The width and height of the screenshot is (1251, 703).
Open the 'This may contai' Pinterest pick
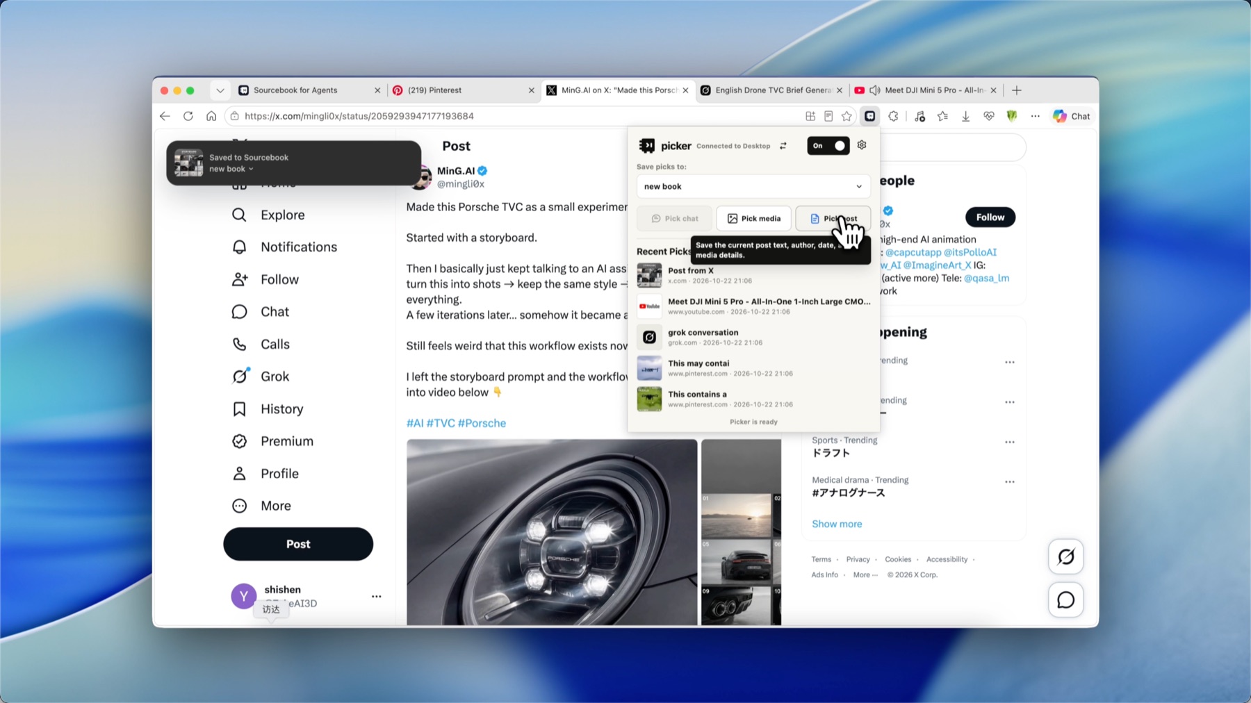(x=753, y=368)
